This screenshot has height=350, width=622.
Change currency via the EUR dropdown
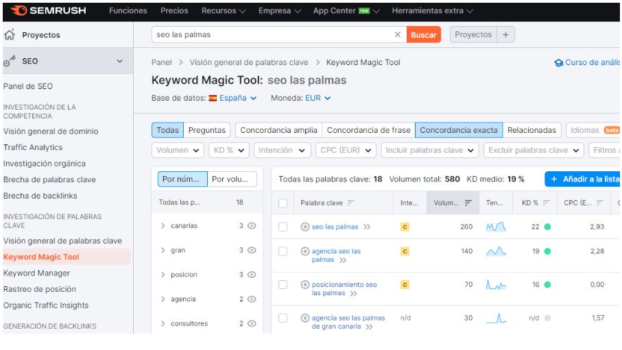coord(318,98)
